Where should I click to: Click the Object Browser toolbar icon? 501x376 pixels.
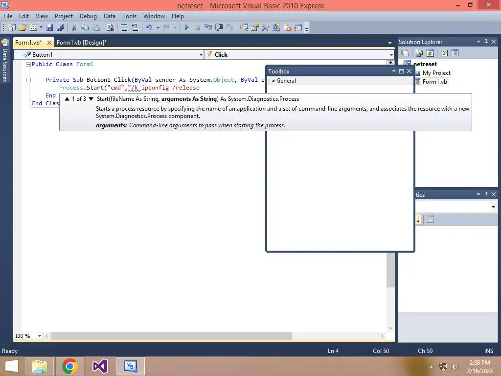click(276, 27)
